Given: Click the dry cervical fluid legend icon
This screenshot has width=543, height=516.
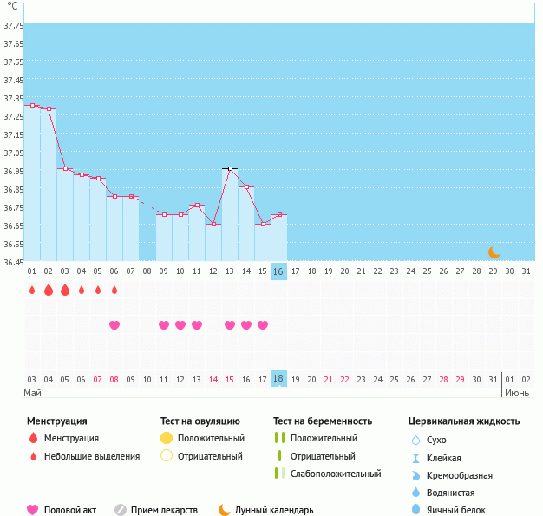Looking at the screenshot, I should (x=416, y=440).
